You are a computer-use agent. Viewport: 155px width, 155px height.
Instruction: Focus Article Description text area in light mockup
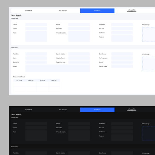(x=79, y=37)
